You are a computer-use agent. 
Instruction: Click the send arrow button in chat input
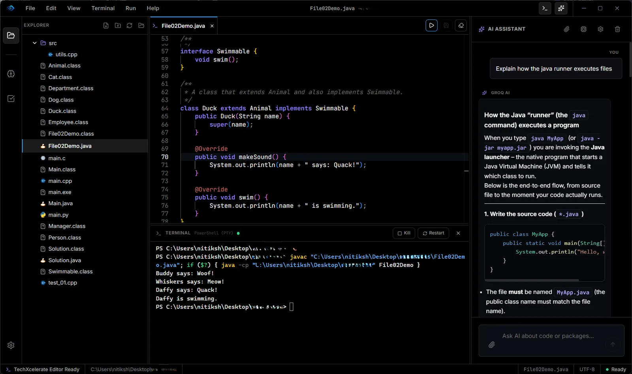point(613,344)
